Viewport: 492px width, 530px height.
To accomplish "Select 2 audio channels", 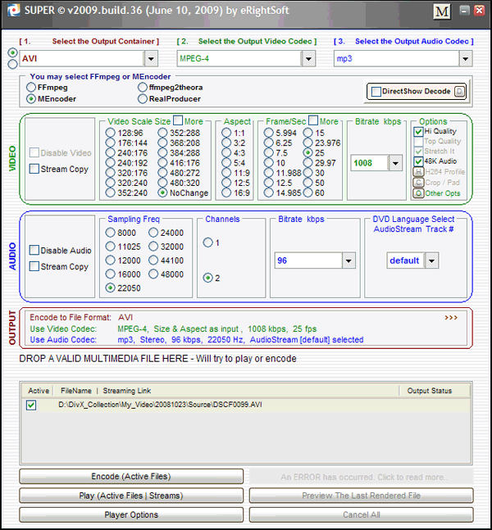I will pos(207,278).
